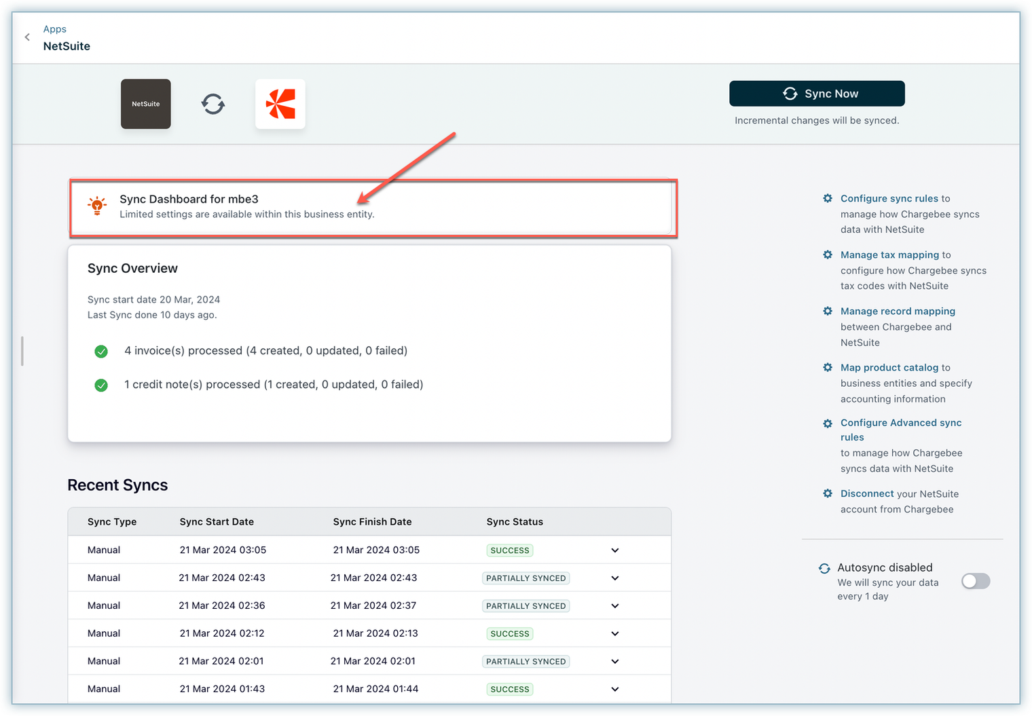The image size is (1032, 716).
Task: Click green checkmark for invoices processed
Action: [101, 352]
